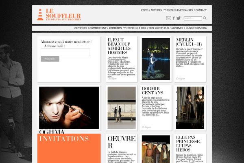
Task: Click the "Qu'est-ce que l'homme ?" excerpt
Action: point(190,57)
